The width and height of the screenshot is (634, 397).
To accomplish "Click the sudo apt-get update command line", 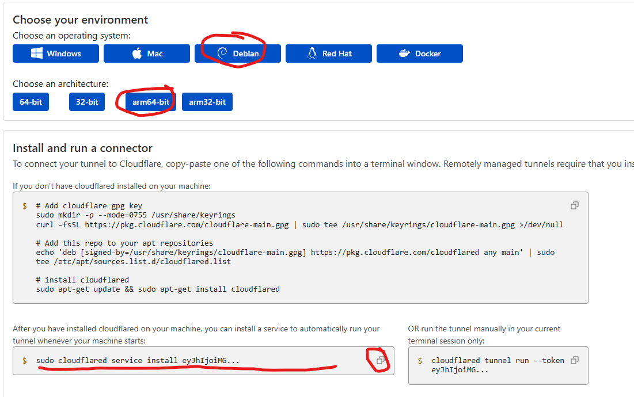I will 158,289.
